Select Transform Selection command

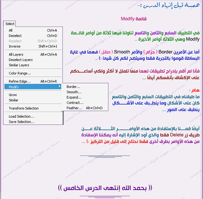click(33, 108)
